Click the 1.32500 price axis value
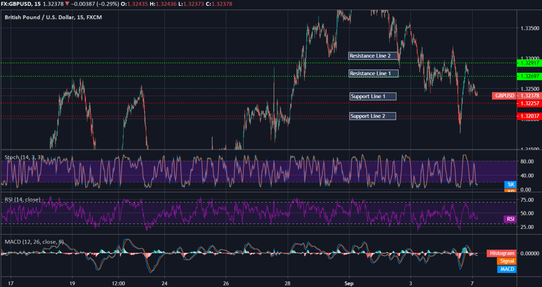The width and height of the screenshot is (542, 287). (530, 89)
